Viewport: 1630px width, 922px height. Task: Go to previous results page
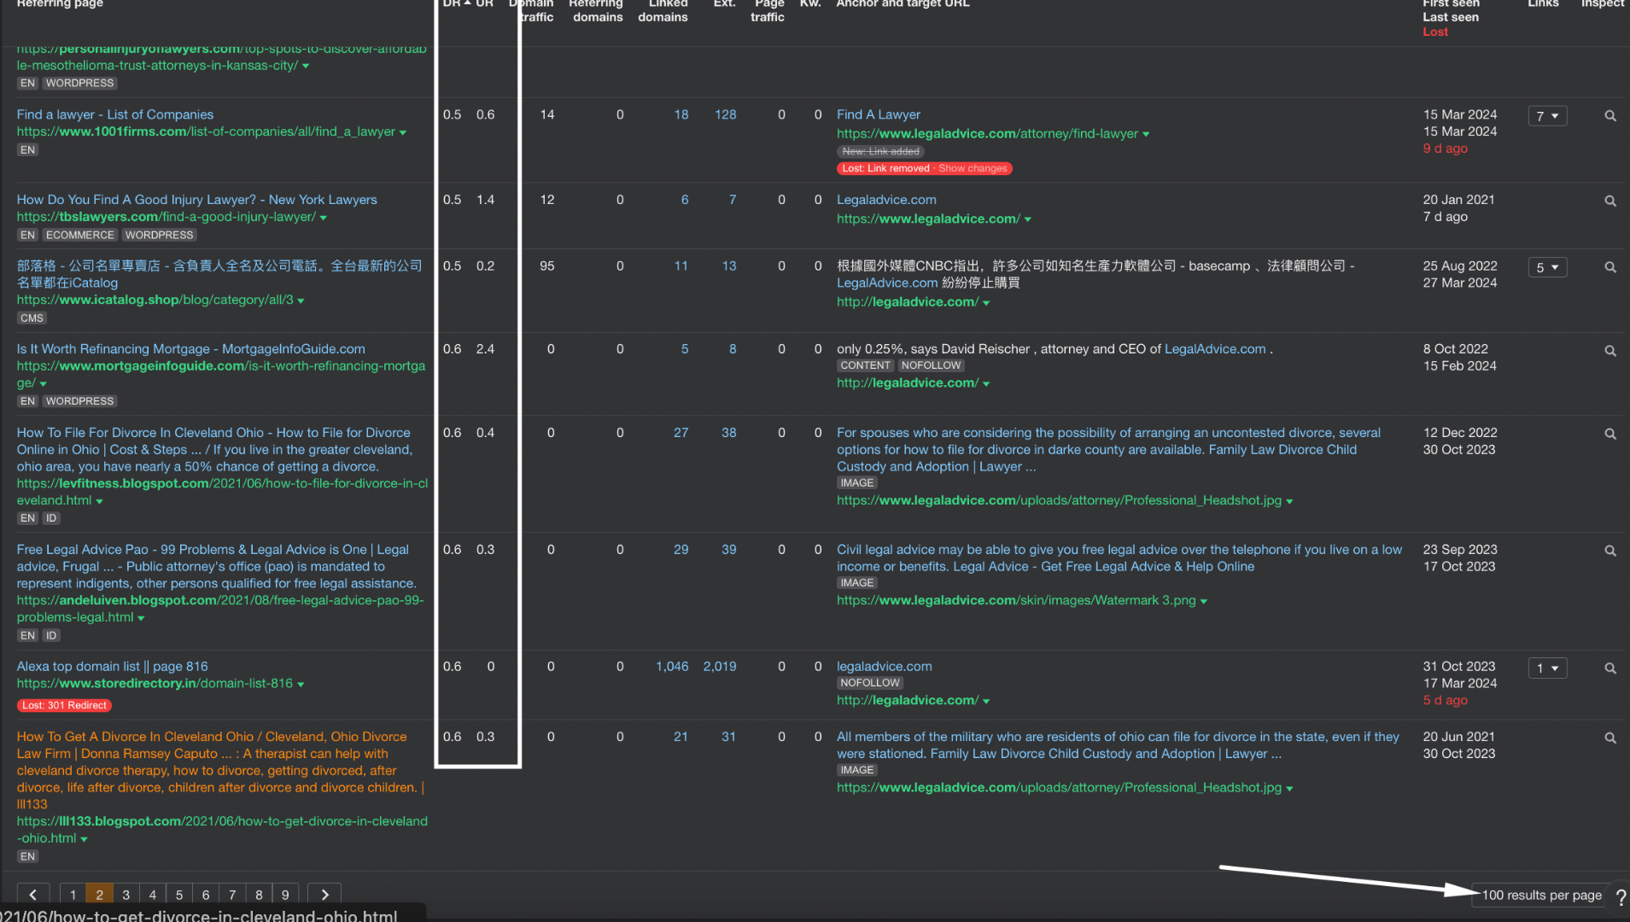click(x=33, y=895)
